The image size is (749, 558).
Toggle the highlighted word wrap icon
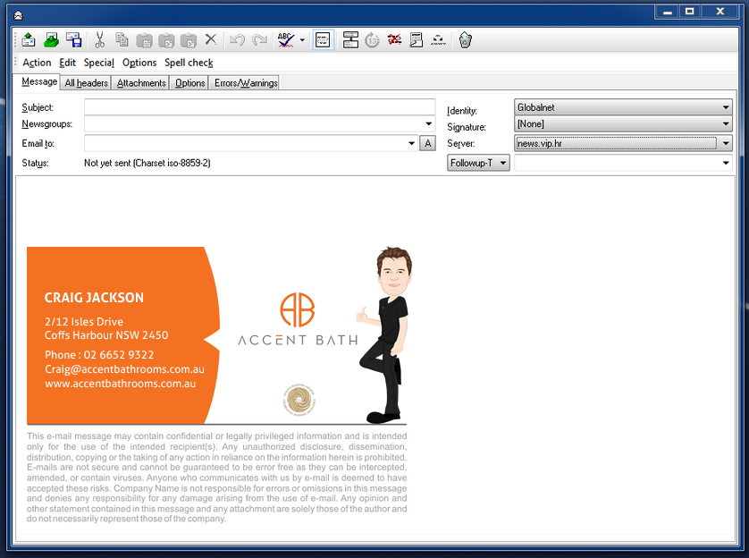tap(323, 39)
